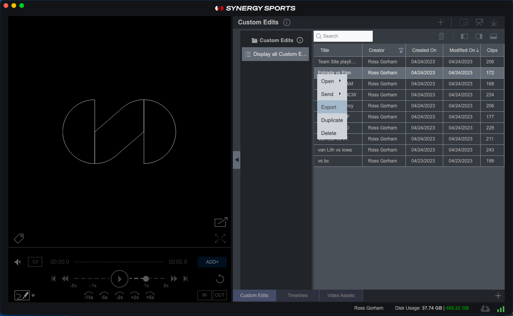The image size is (513, 316).
Task: Skip to next clip
Action: 185,279
